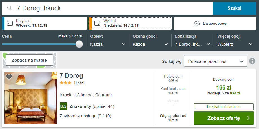The image size is (259, 129).
Task: Open the 7 Dorog hotel room photo
Action: 30,98
